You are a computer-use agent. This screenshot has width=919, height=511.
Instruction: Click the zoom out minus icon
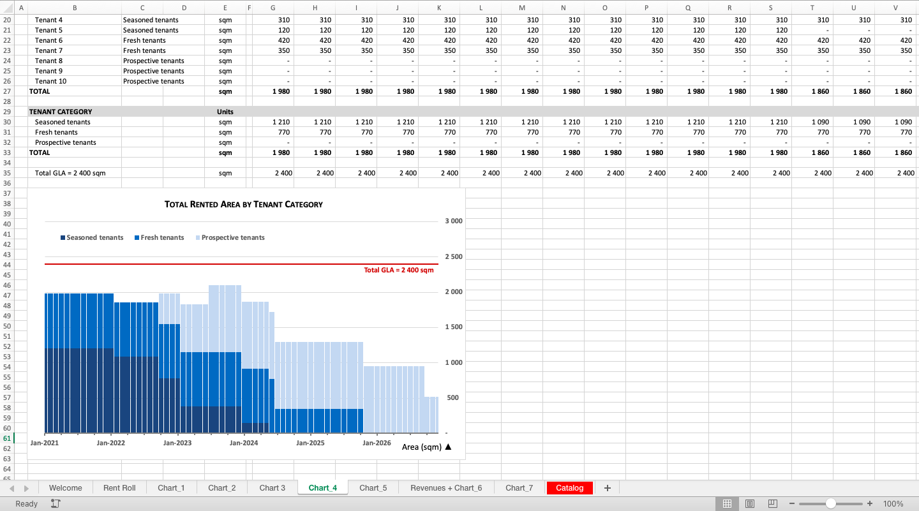pos(792,503)
